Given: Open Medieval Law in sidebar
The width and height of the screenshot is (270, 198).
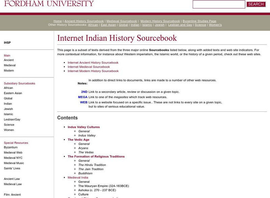Looking at the screenshot, I should [x=13, y=184].
